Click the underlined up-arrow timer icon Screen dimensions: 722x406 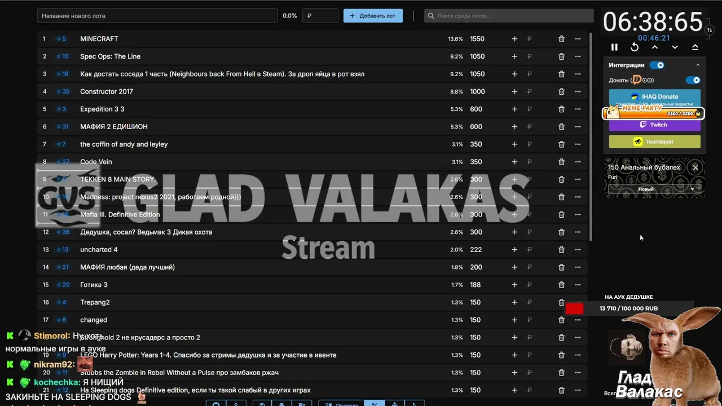click(695, 47)
